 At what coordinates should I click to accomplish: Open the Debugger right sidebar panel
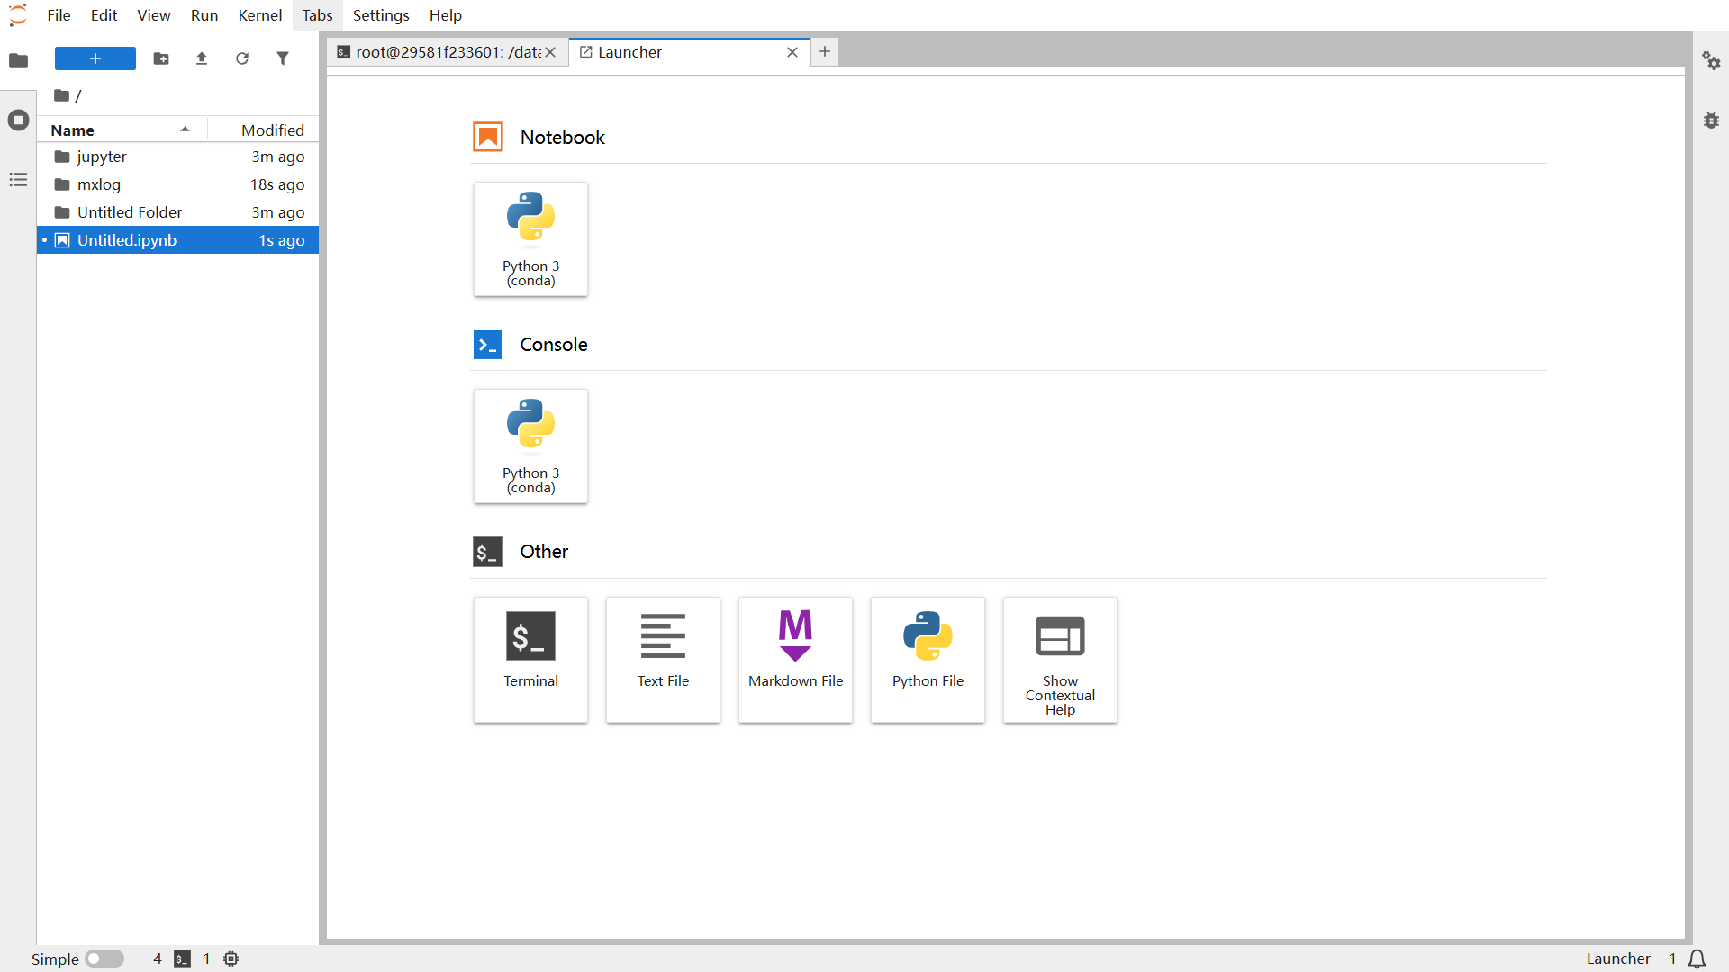coord(1711,121)
